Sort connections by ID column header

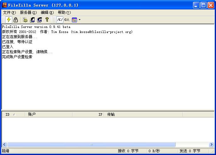14,114
